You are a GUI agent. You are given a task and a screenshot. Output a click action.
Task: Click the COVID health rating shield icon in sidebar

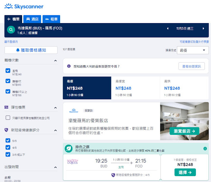tap(6, 130)
